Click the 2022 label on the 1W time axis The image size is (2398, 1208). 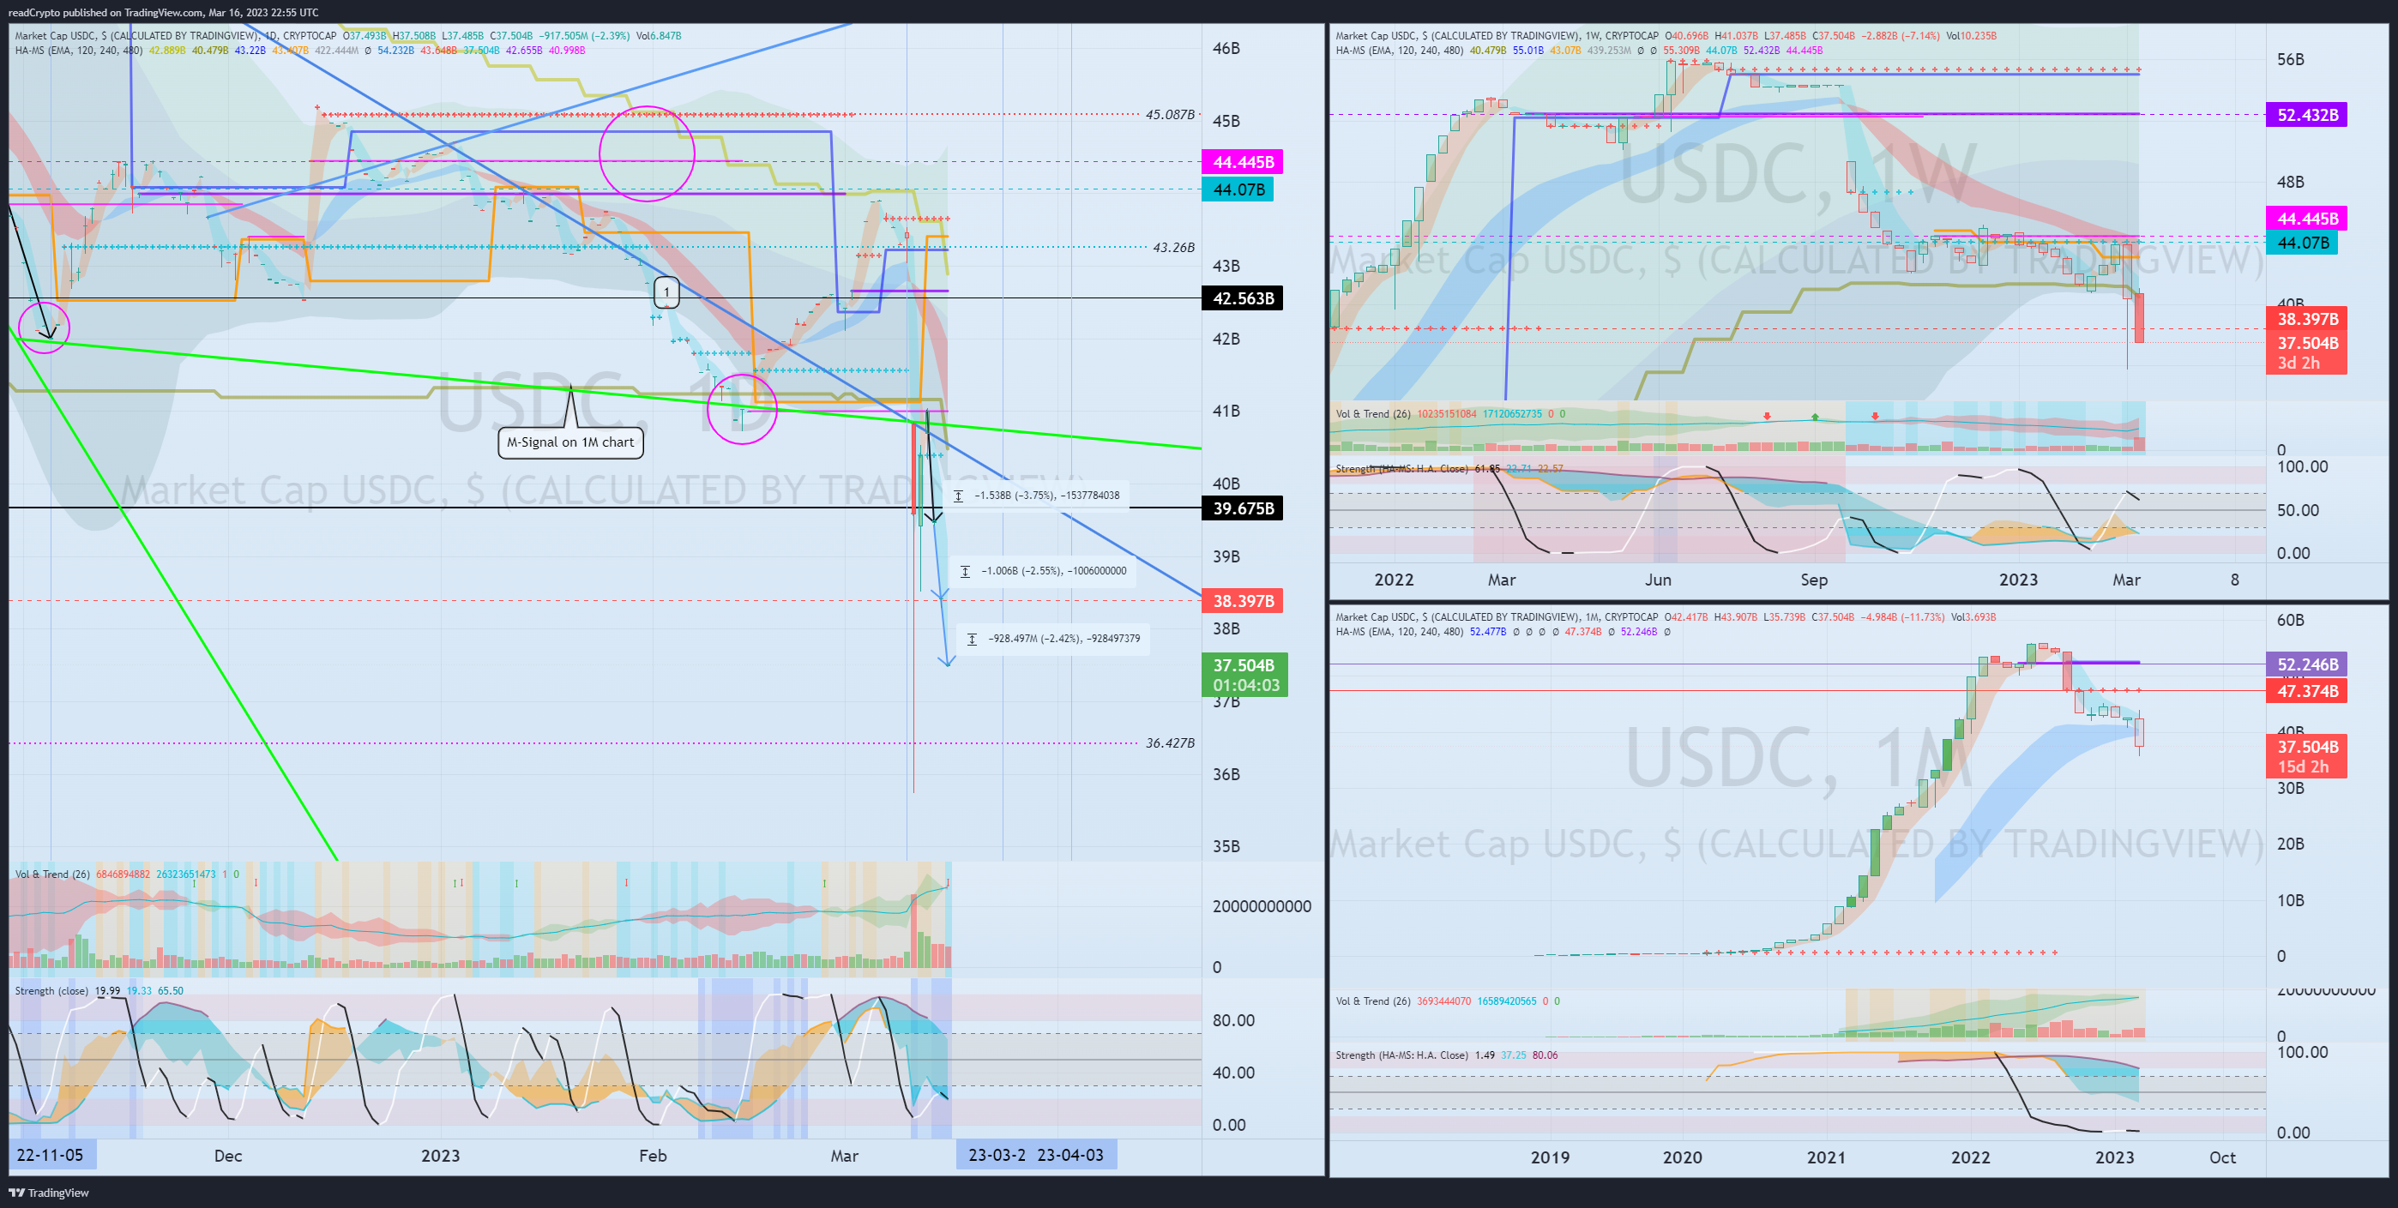point(1394,580)
